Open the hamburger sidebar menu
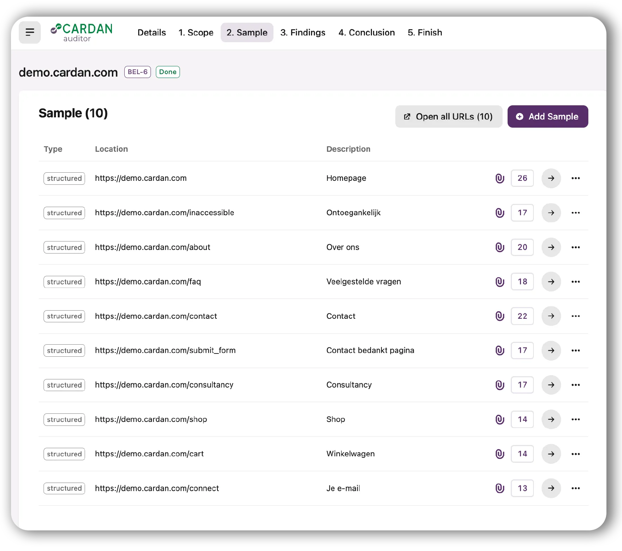The height and width of the screenshot is (551, 622). [30, 32]
